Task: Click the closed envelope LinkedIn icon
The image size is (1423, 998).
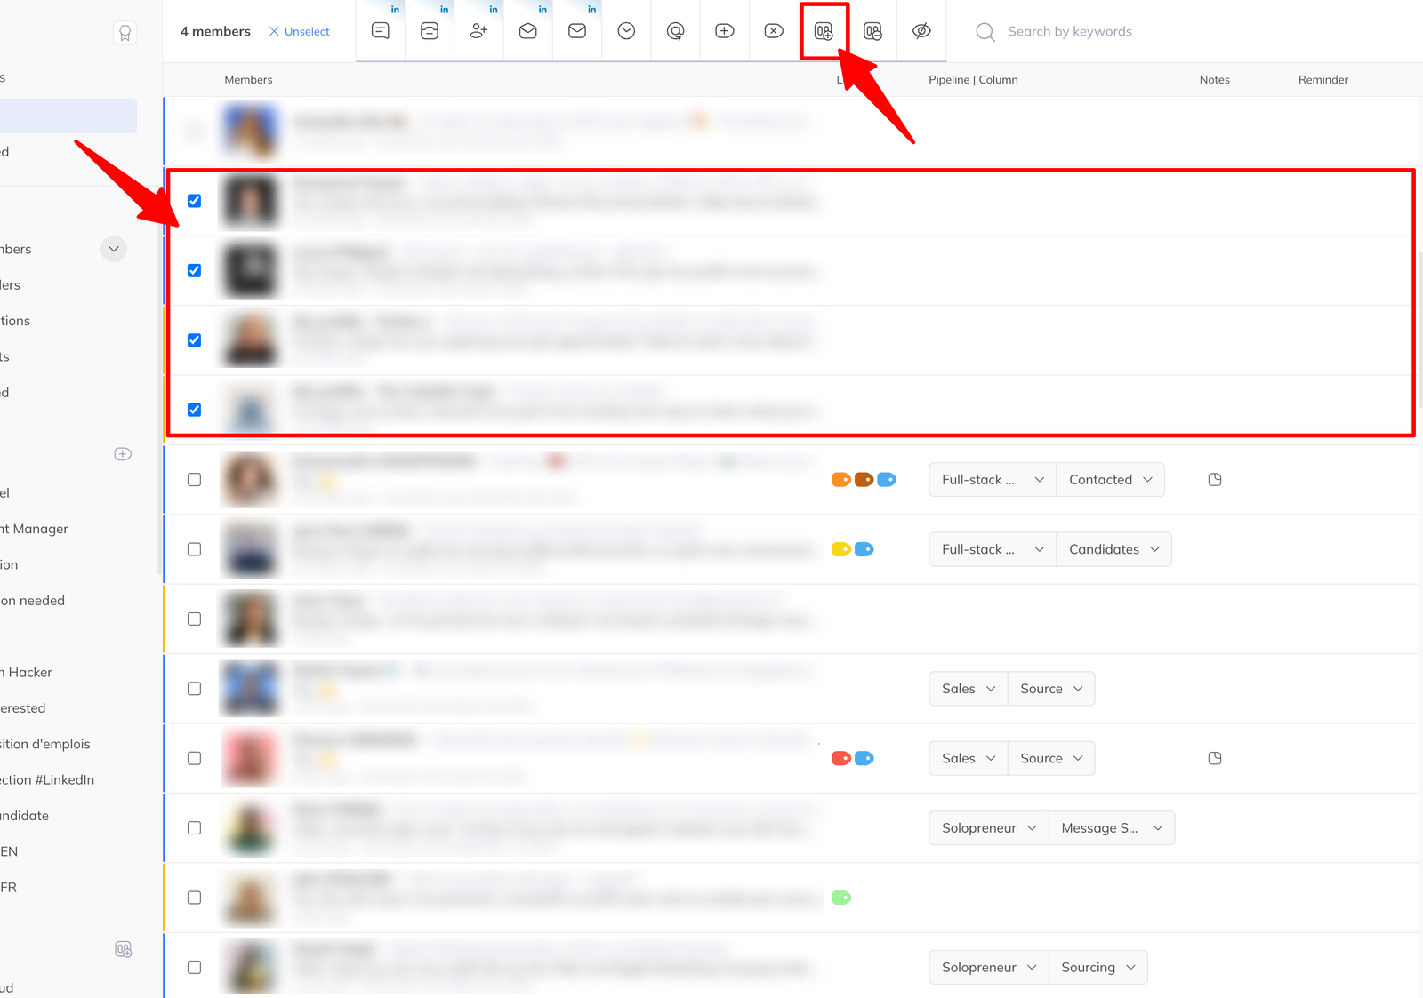Action: click(x=577, y=31)
